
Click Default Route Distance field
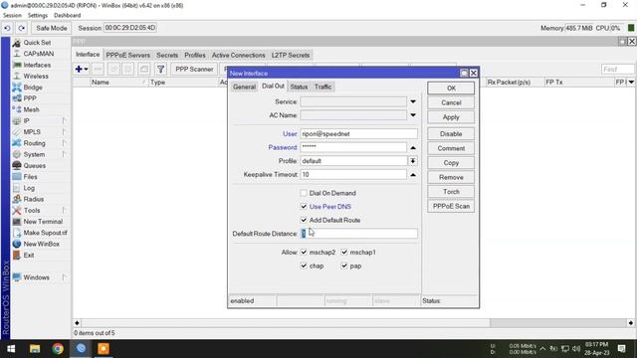tap(358, 234)
